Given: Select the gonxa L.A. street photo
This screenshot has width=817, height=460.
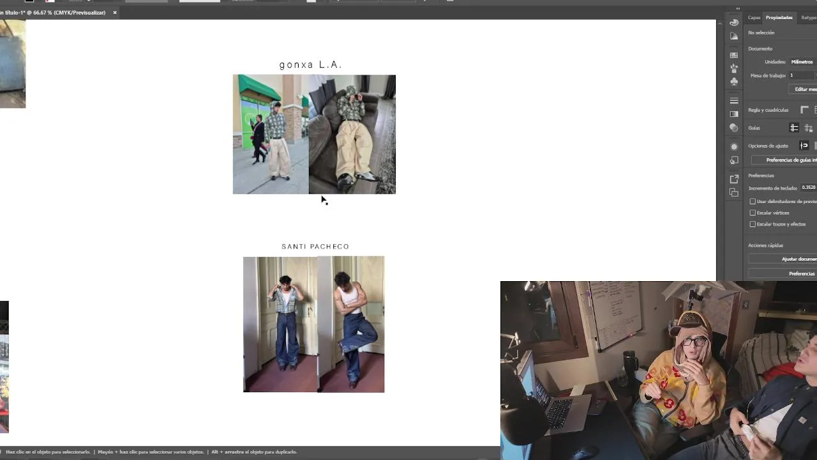Looking at the screenshot, I should coord(271,134).
